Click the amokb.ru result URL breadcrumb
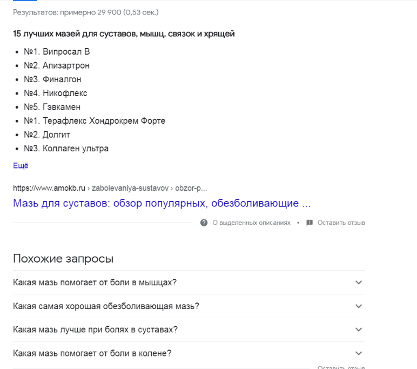417x369 pixels. pyautogui.click(x=110, y=188)
